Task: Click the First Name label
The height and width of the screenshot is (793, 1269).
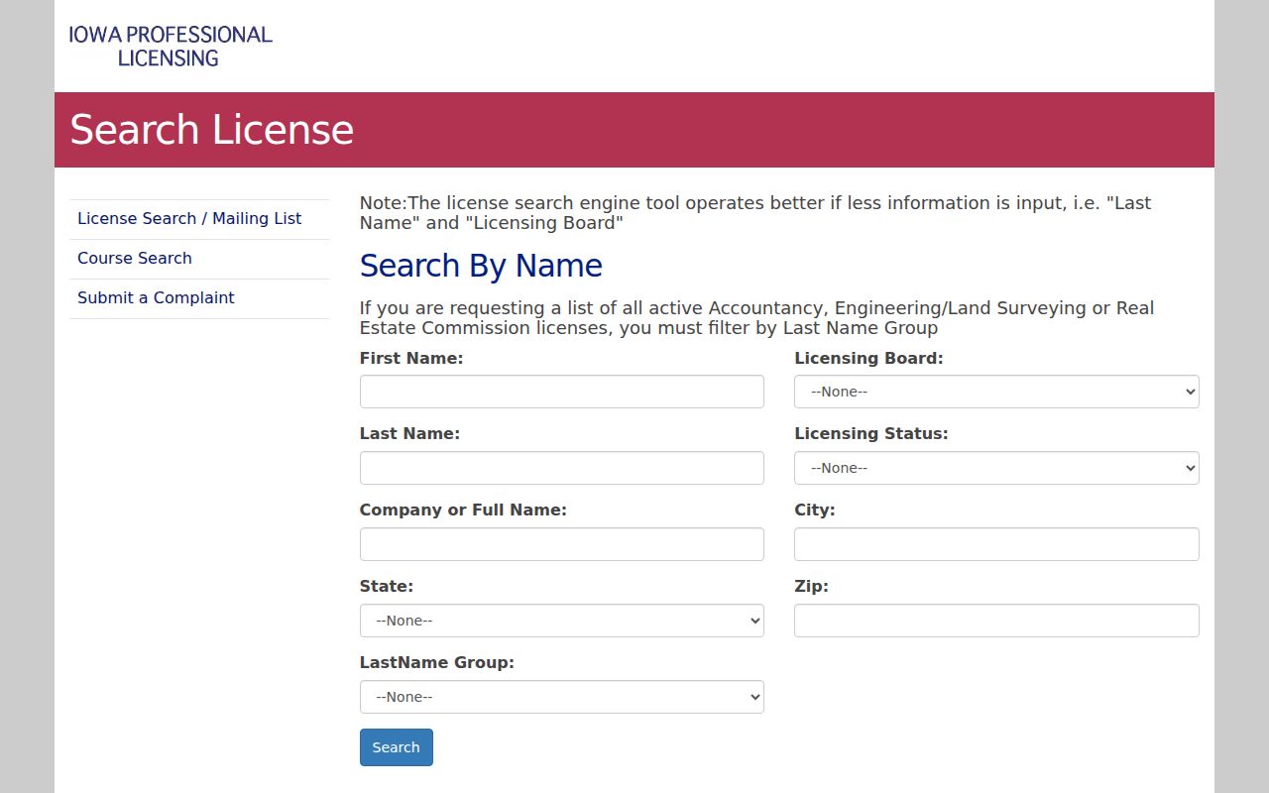Action: (411, 358)
